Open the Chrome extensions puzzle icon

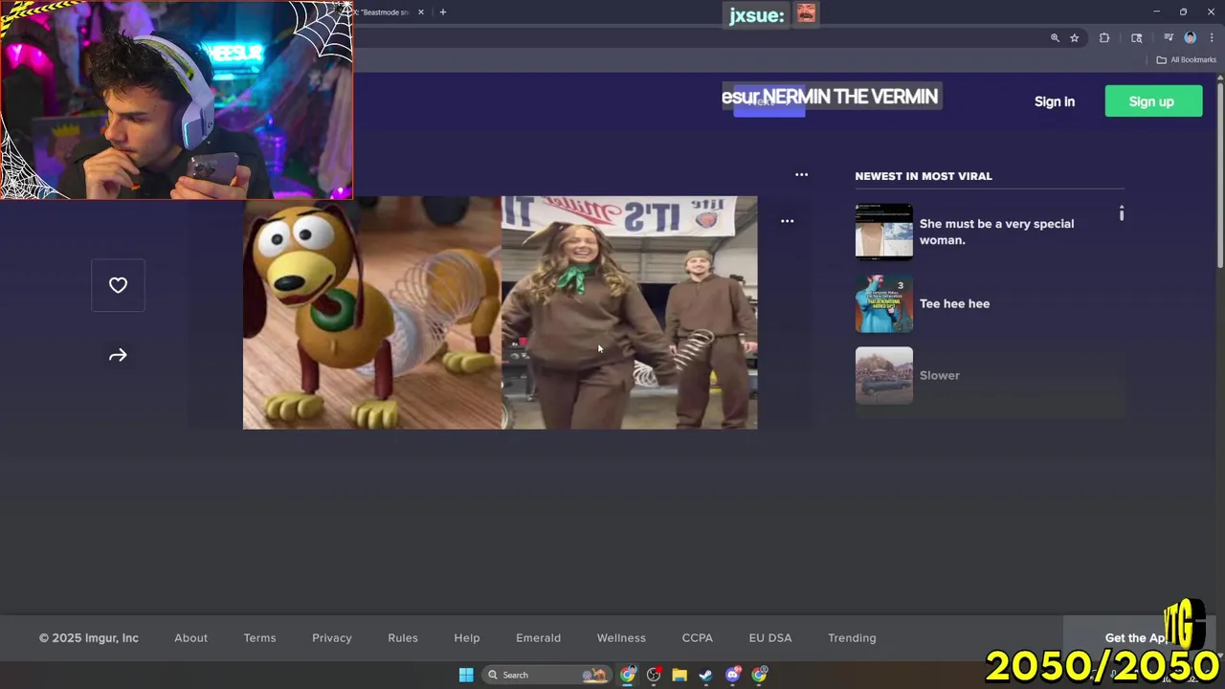(1104, 38)
